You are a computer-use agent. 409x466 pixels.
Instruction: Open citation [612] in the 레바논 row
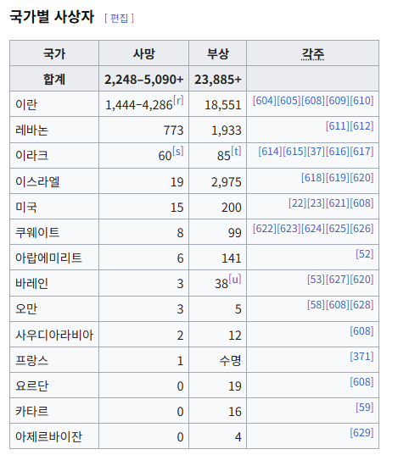361,126
